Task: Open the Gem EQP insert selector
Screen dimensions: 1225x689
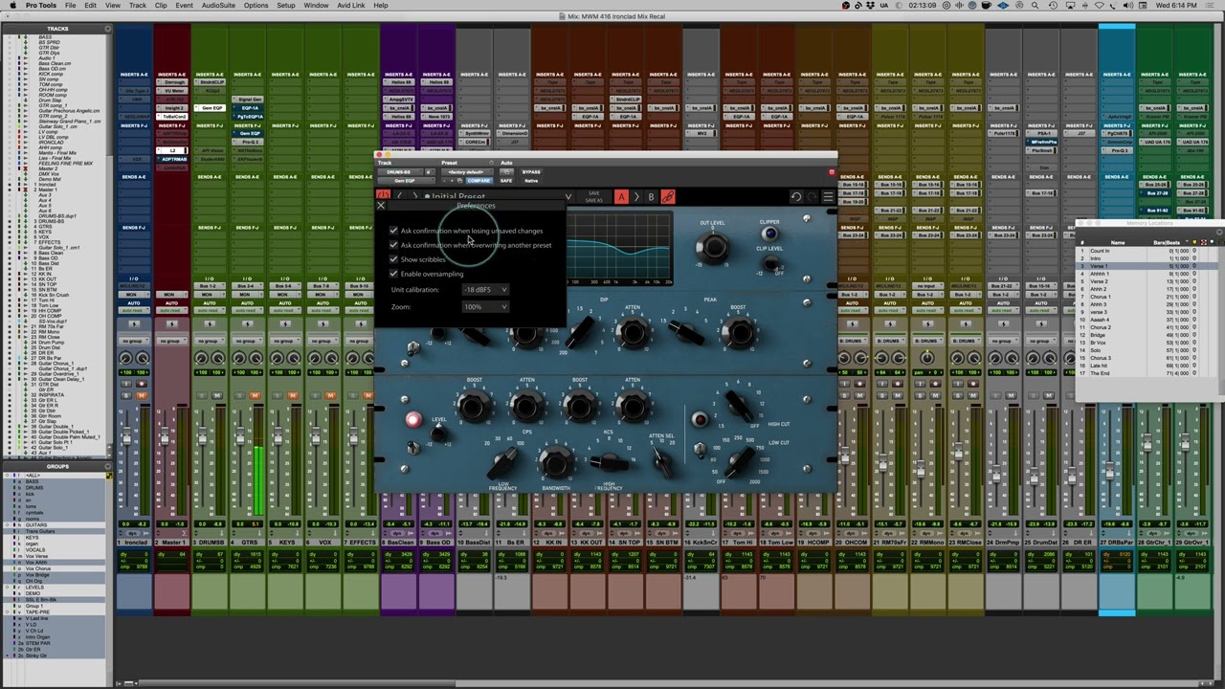Action: (x=405, y=181)
